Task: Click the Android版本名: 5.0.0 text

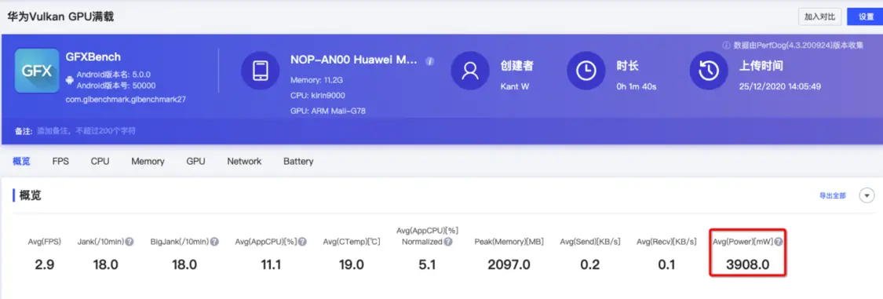Action: pyautogui.click(x=113, y=75)
